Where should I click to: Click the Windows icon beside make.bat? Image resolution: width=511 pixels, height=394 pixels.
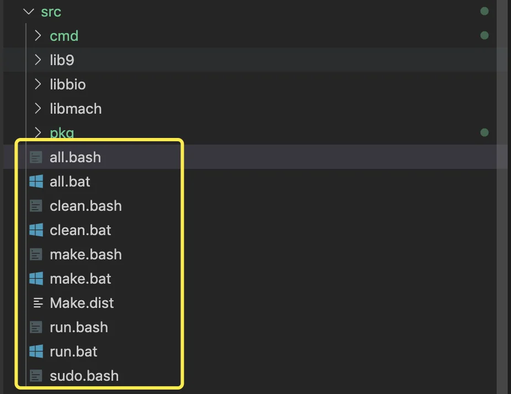[x=36, y=278]
